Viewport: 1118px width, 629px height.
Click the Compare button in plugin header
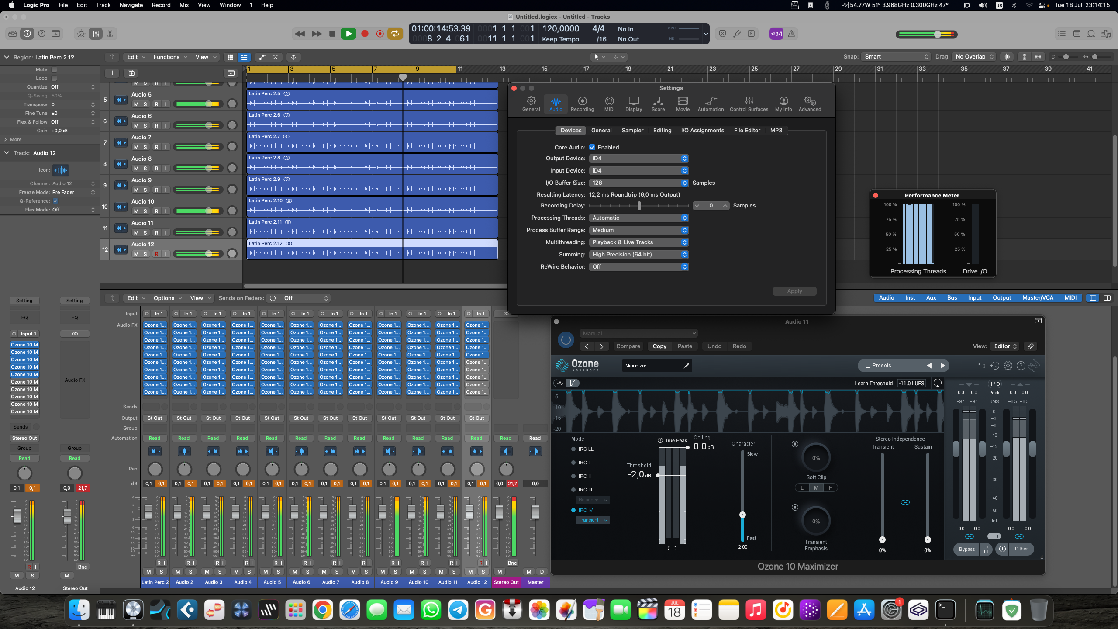pyautogui.click(x=628, y=346)
